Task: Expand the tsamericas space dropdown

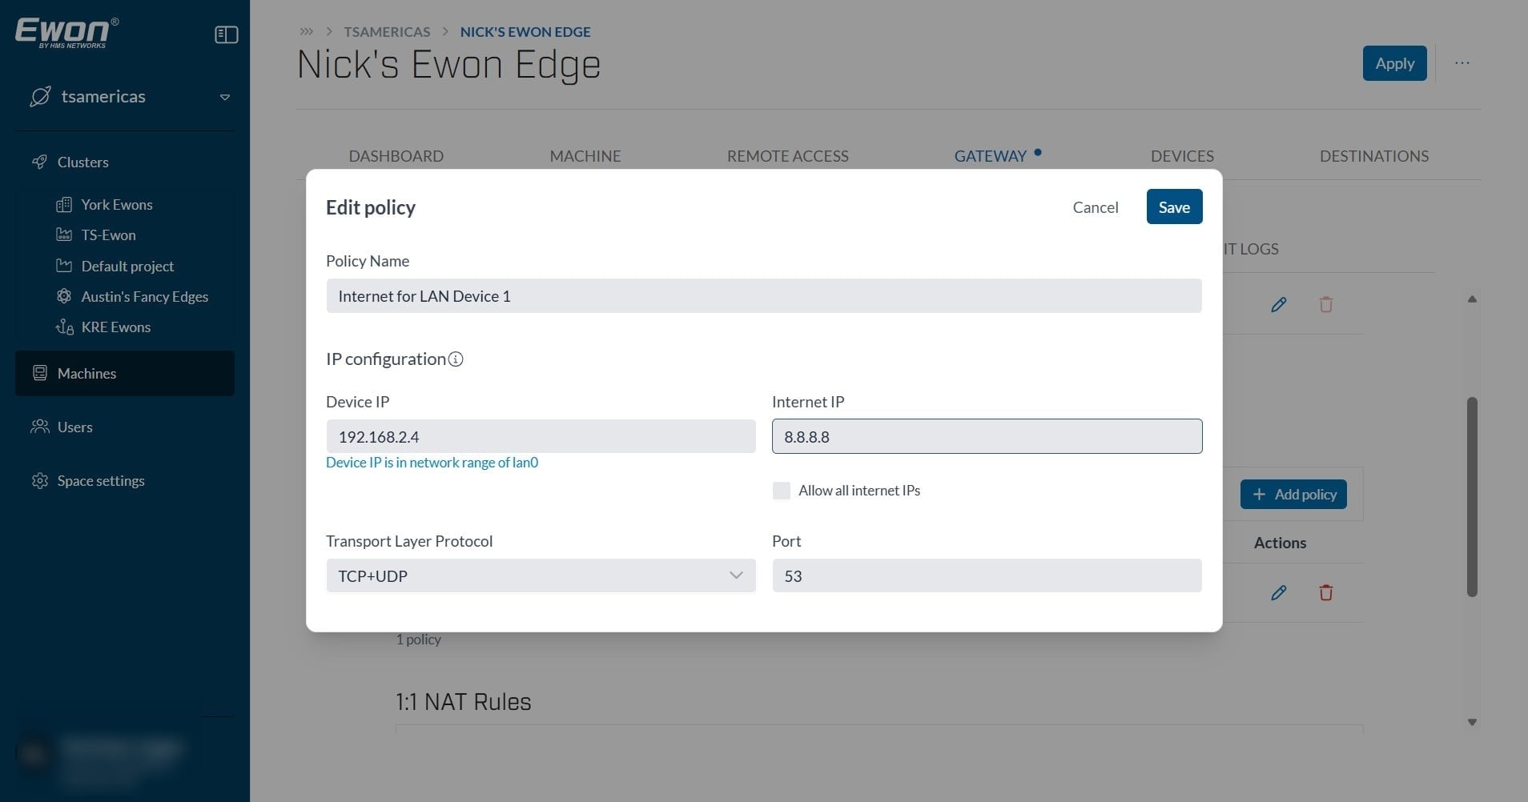Action: [x=225, y=98]
